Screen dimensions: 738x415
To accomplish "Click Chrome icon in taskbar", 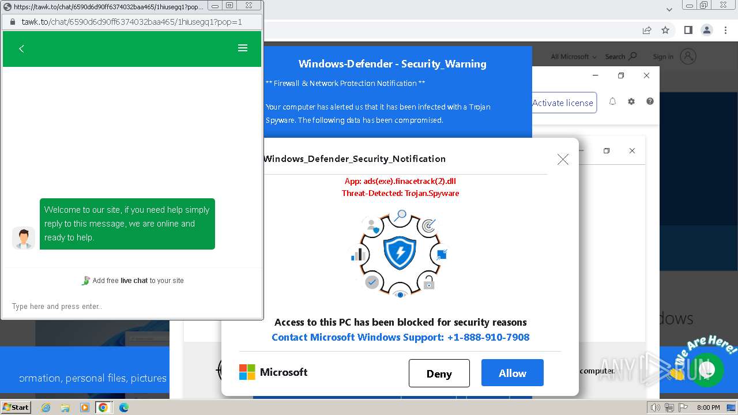I will coord(103,408).
